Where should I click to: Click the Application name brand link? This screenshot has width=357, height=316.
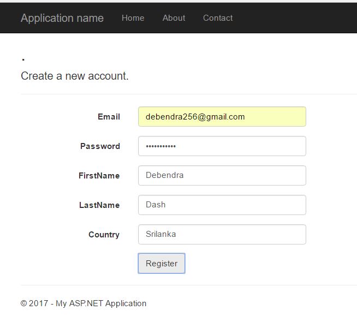point(62,18)
